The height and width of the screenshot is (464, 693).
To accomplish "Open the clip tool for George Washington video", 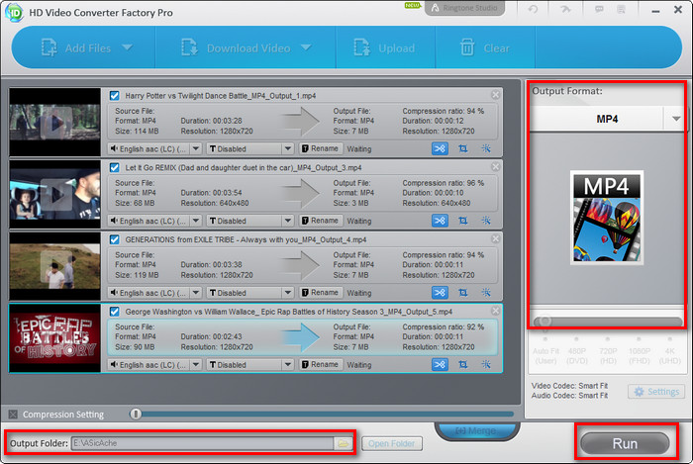I will (440, 365).
